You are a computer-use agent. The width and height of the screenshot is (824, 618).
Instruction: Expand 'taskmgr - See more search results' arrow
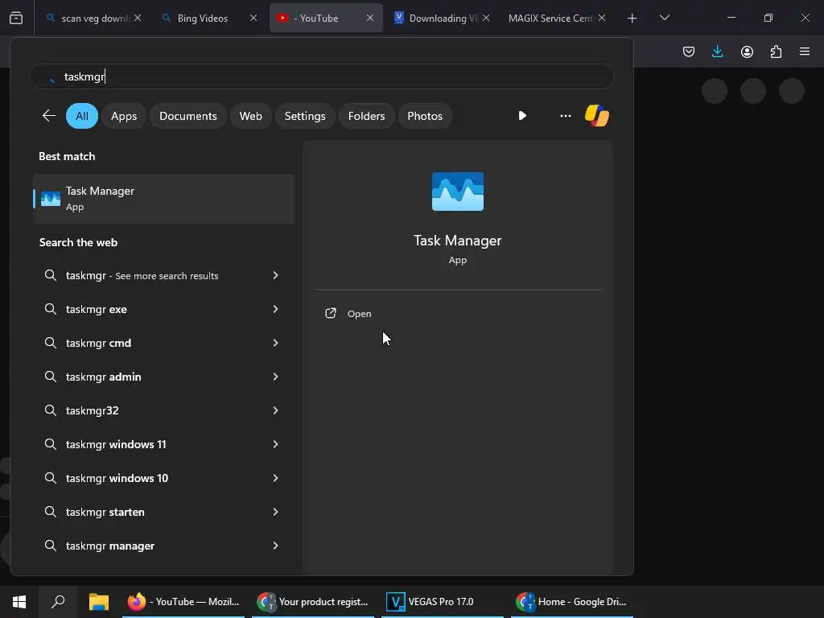[275, 275]
